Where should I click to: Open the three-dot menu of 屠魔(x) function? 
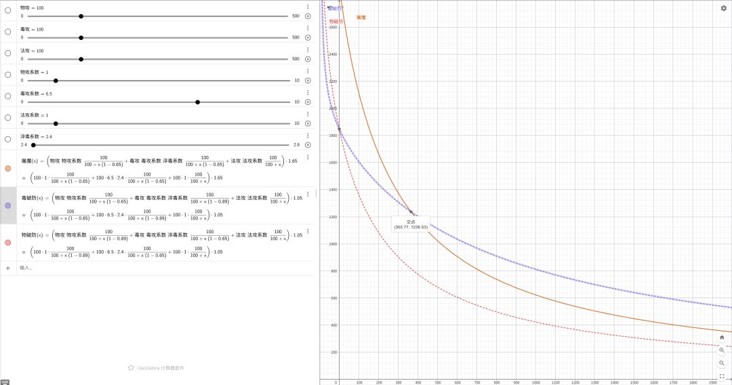(308, 157)
